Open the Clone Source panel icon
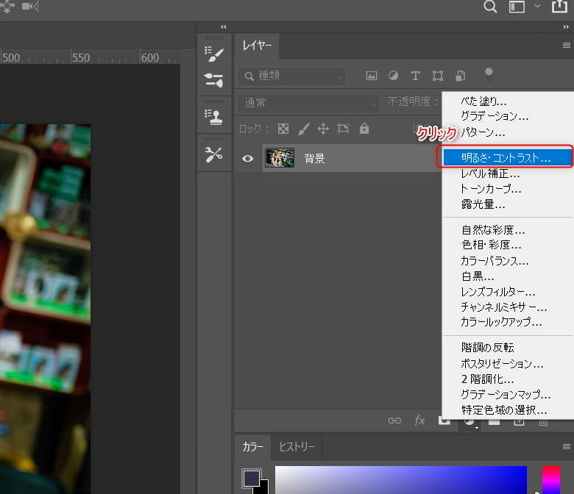Viewport: 574px width, 494px height. [214, 116]
